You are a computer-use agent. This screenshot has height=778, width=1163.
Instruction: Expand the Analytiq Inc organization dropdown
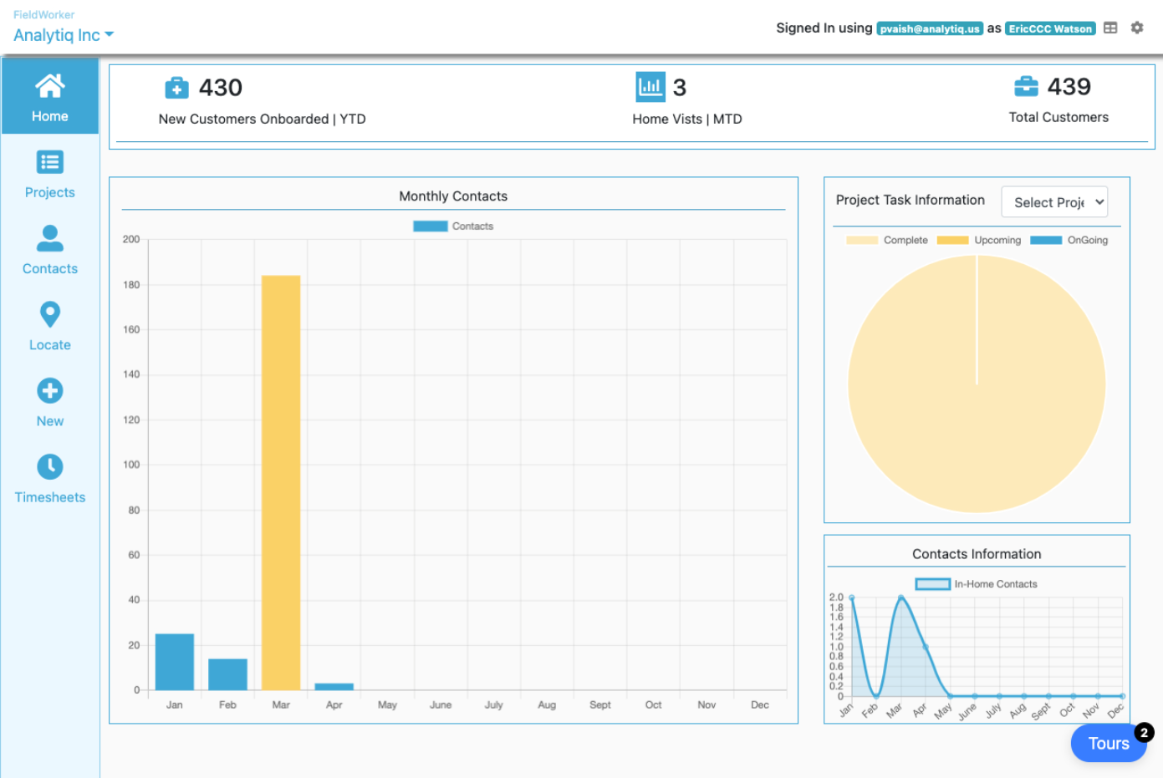[x=64, y=35]
